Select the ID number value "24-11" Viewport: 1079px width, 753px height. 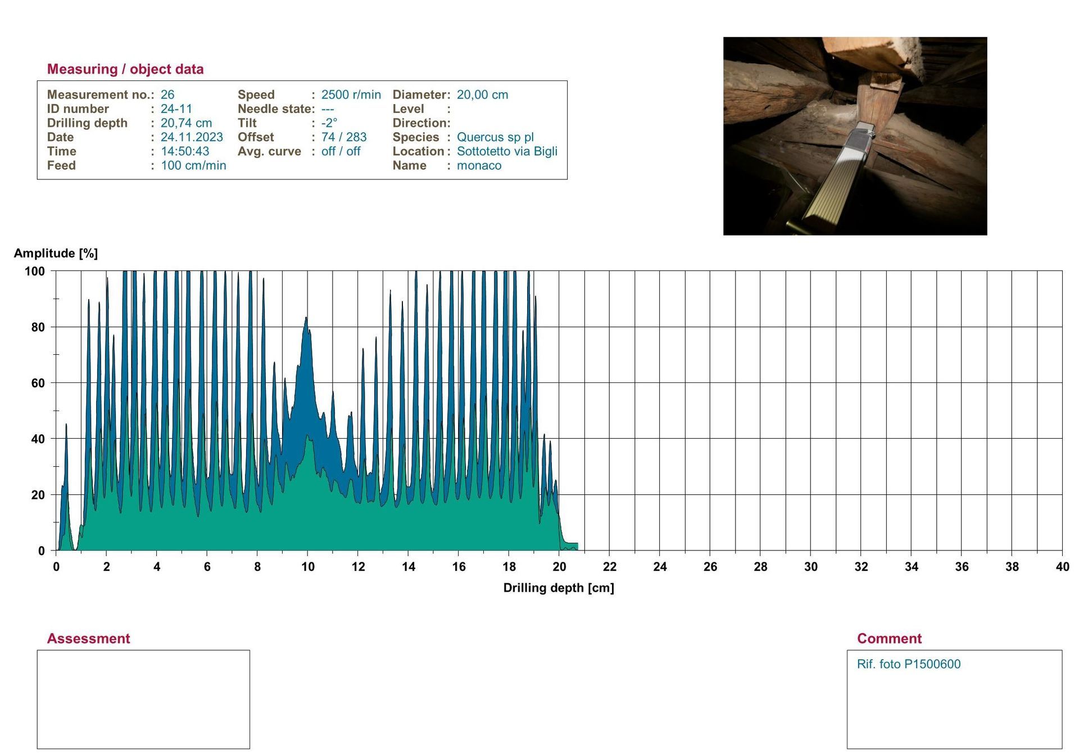(x=176, y=109)
